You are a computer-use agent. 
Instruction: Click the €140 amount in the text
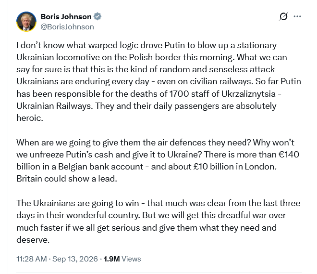[x=289, y=155]
